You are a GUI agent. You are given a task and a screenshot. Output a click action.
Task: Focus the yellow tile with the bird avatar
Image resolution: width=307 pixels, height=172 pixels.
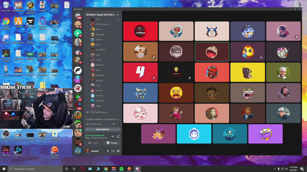point(248,72)
